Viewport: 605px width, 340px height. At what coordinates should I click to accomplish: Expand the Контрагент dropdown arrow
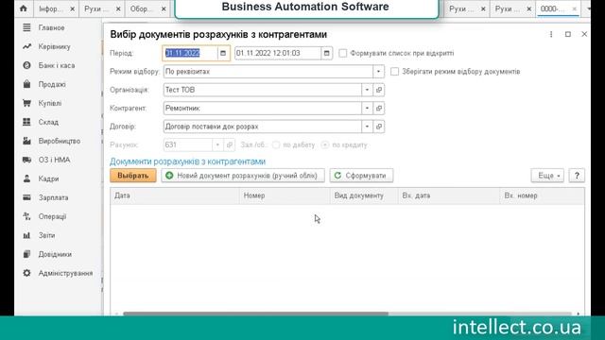tap(367, 109)
